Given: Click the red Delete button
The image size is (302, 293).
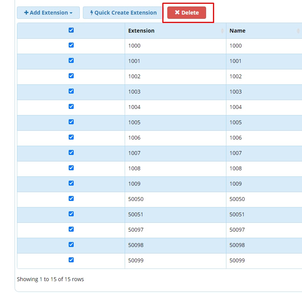Looking at the screenshot, I should [x=186, y=13].
